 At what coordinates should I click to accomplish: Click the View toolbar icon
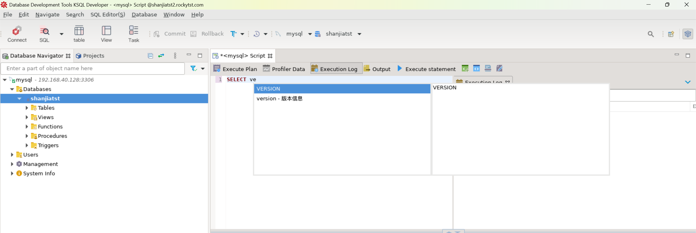click(106, 34)
